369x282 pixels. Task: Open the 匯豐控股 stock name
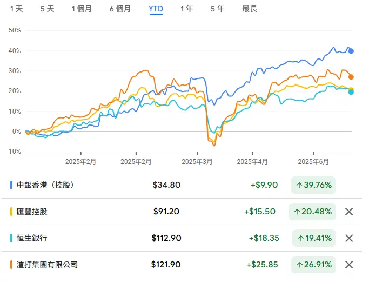32,212
